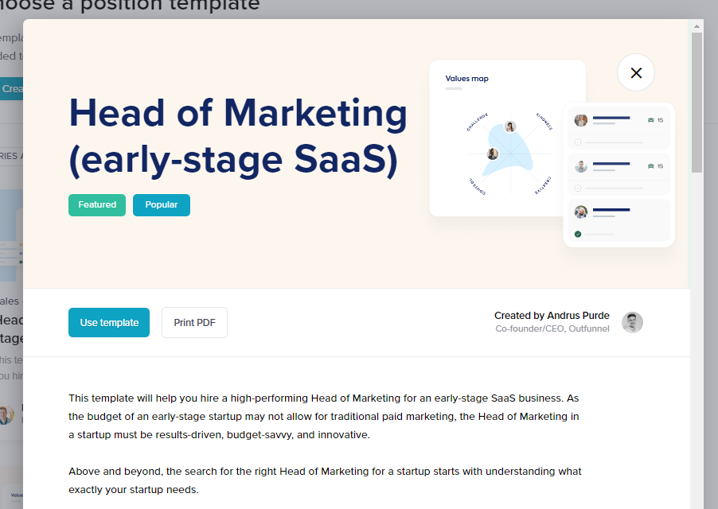
Task: Click the Values map card title
Action: tap(467, 79)
